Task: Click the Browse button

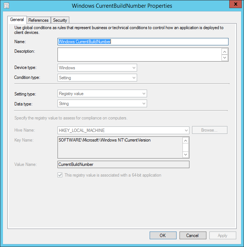Action: coord(209,130)
